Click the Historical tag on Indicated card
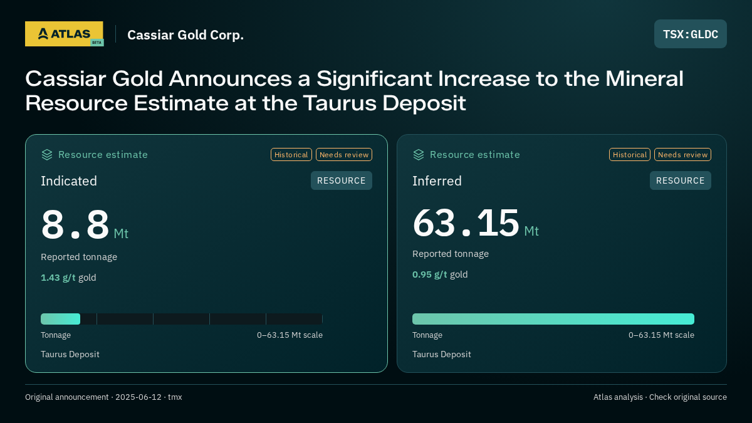The image size is (752, 423). point(291,155)
